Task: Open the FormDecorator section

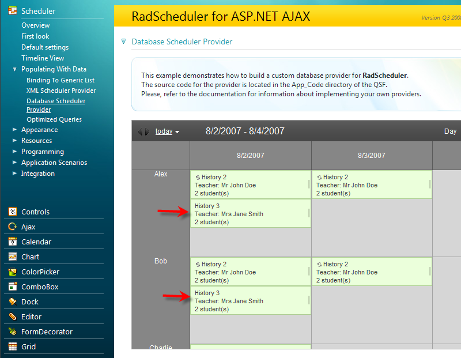Action: coord(47,332)
